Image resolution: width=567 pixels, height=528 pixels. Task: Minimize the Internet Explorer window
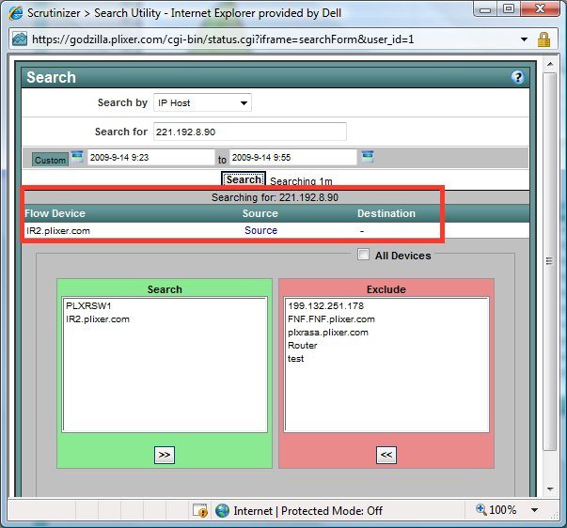[485, 9]
